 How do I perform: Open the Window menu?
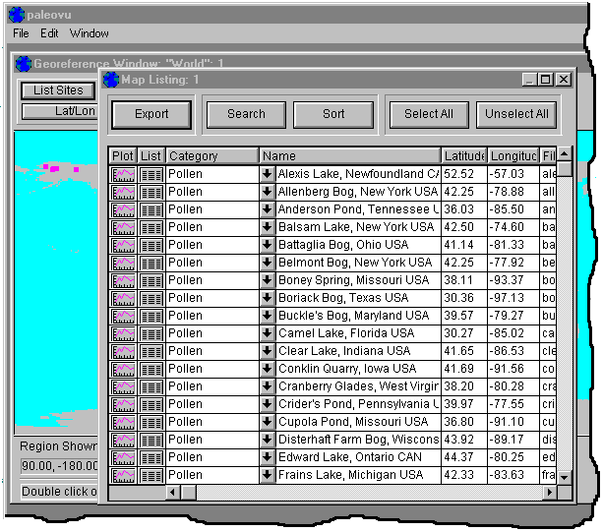(89, 33)
